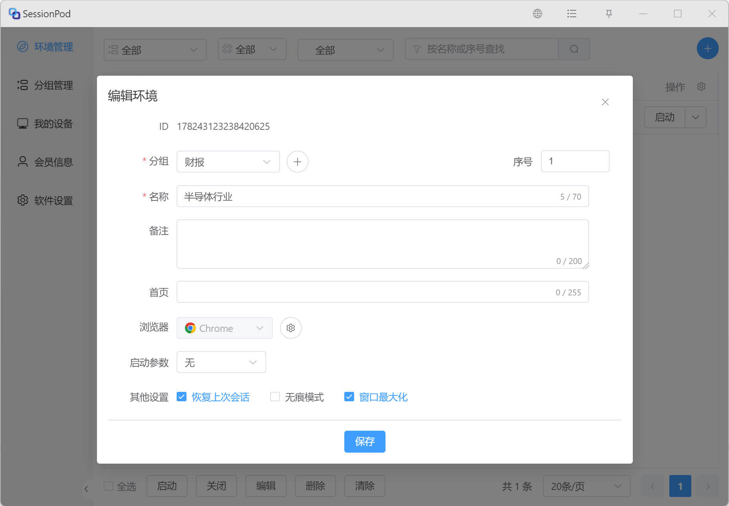Click the 名称 field containing 半导体行业
Viewport: 729px width, 506px height.
pyautogui.click(x=382, y=196)
